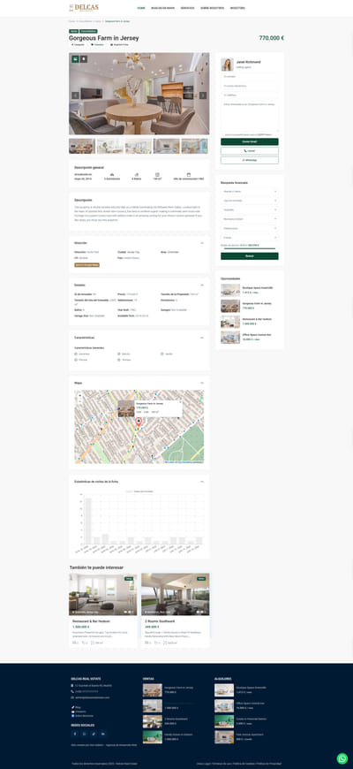Open the floating WhatsApp chat bubble
The image size is (353, 769).
pyautogui.click(x=342, y=758)
